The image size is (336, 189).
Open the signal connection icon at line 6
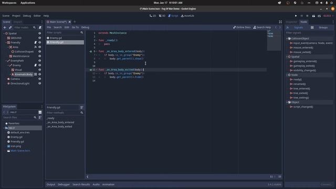(x=91, y=51)
